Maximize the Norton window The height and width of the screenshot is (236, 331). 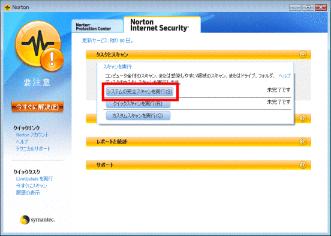point(308,7)
